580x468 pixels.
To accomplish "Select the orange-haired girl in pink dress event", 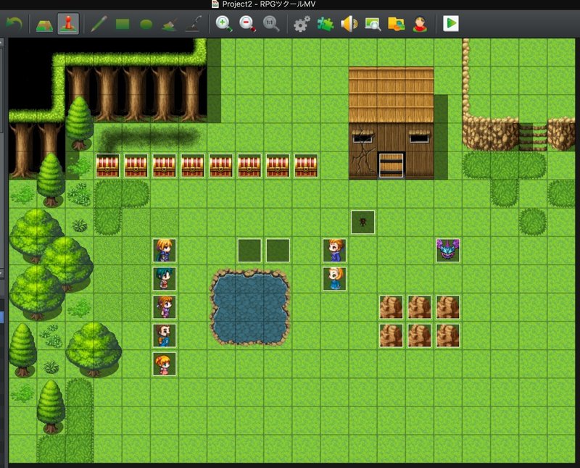I will [x=165, y=364].
